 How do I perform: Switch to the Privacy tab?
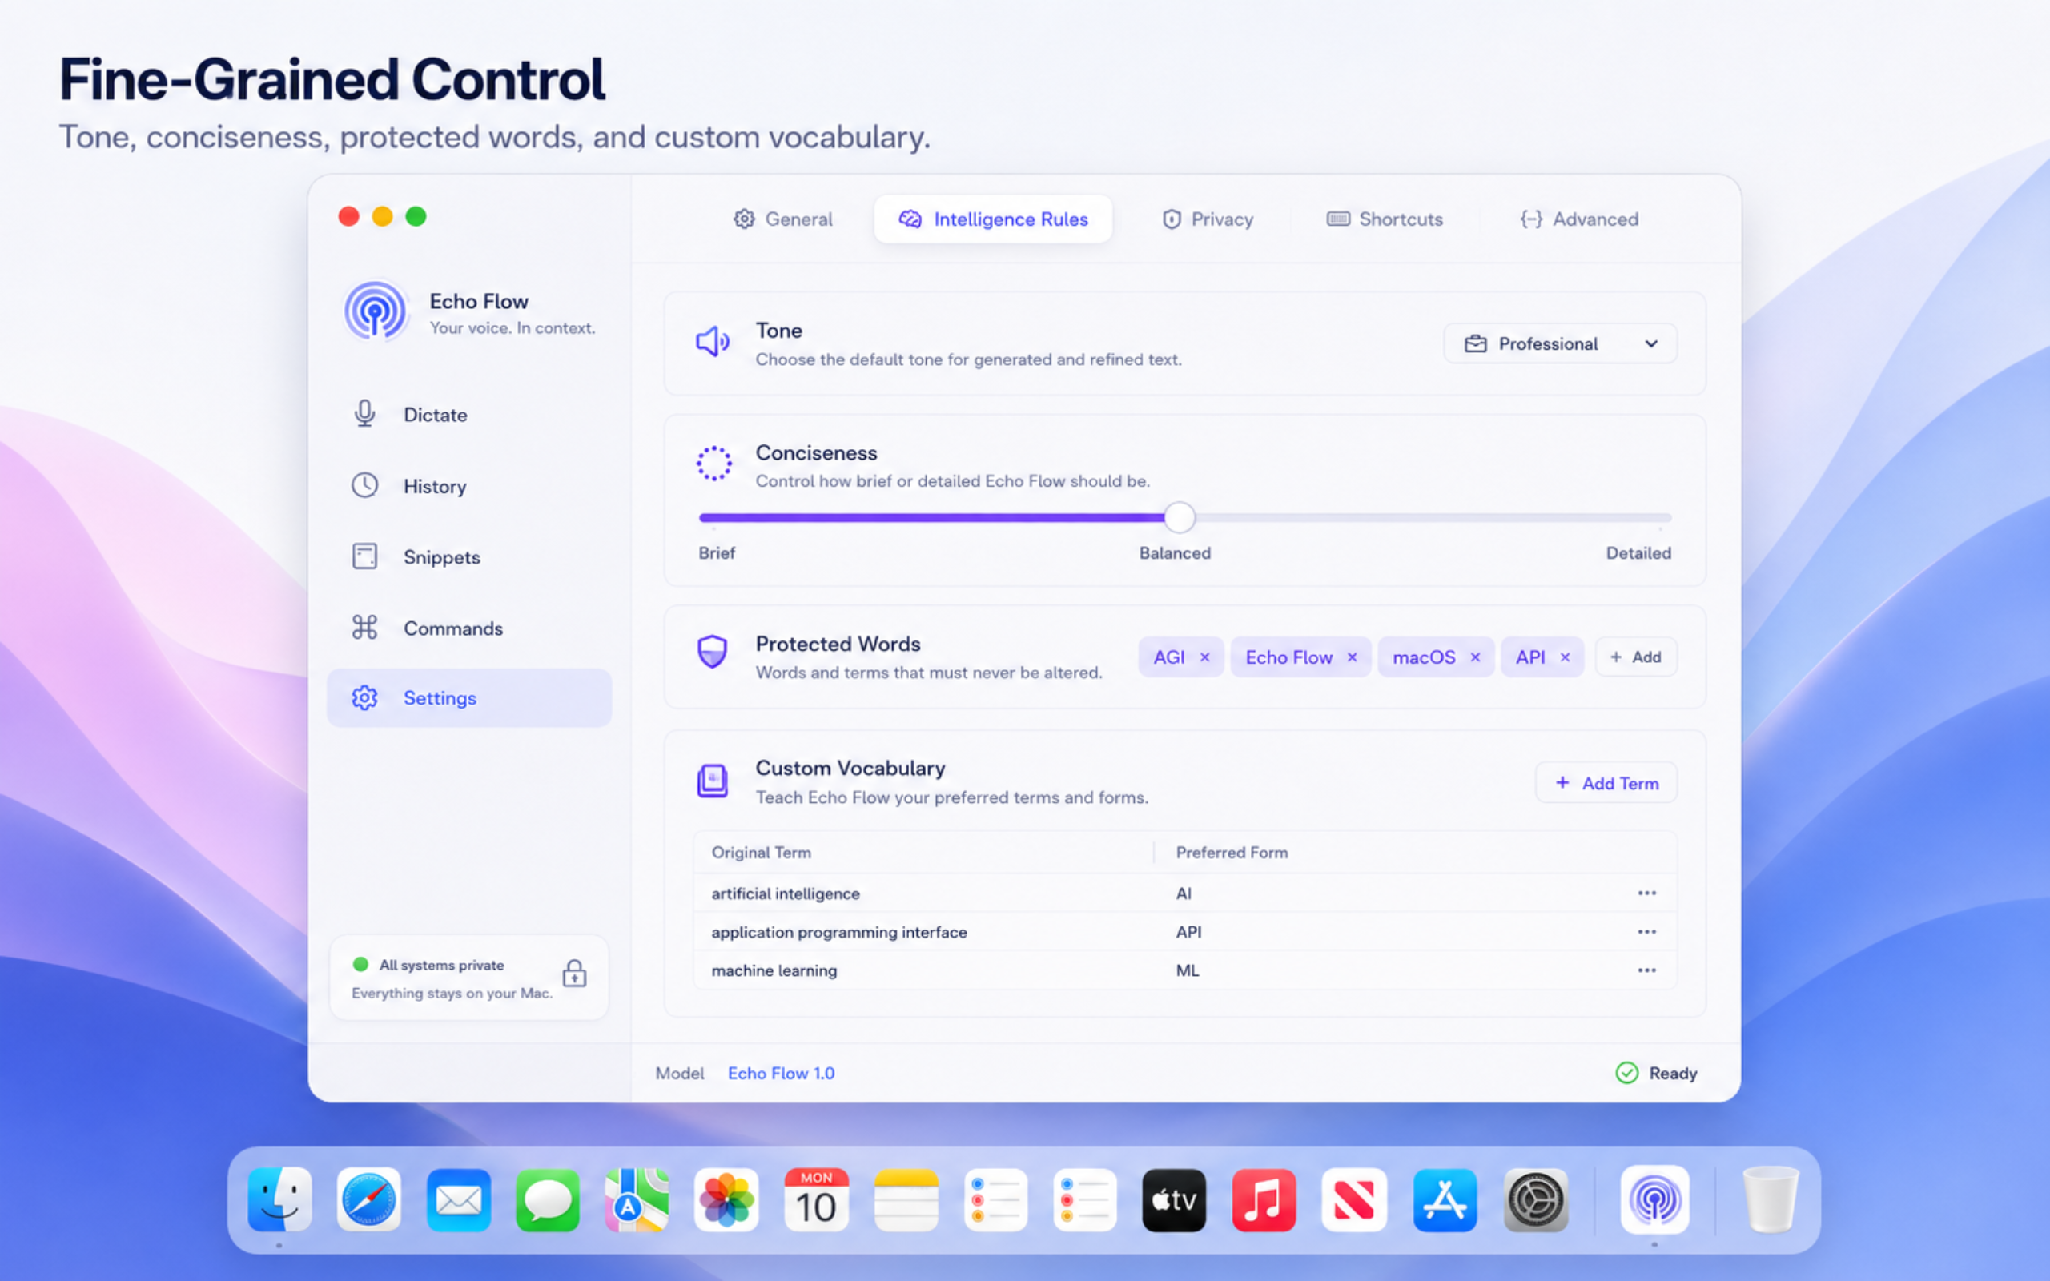pyautogui.click(x=1207, y=219)
